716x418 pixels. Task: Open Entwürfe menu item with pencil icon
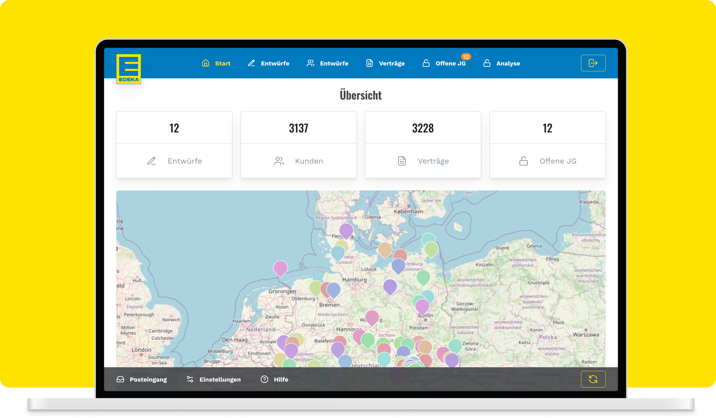tap(269, 63)
